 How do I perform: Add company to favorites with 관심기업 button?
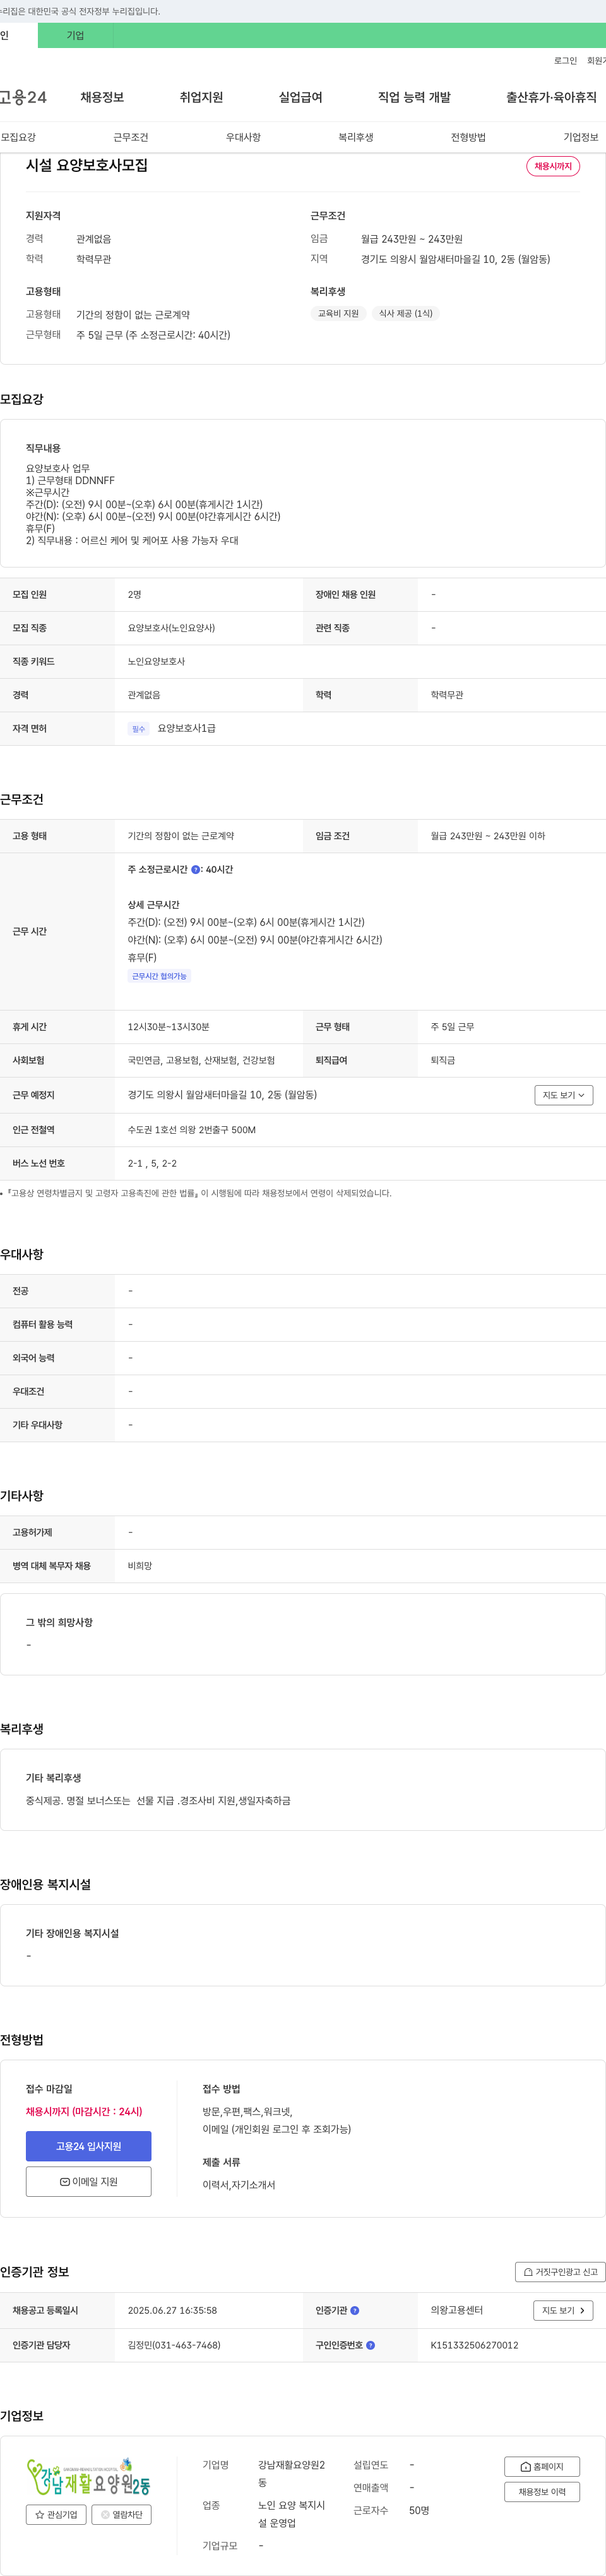point(56,2514)
